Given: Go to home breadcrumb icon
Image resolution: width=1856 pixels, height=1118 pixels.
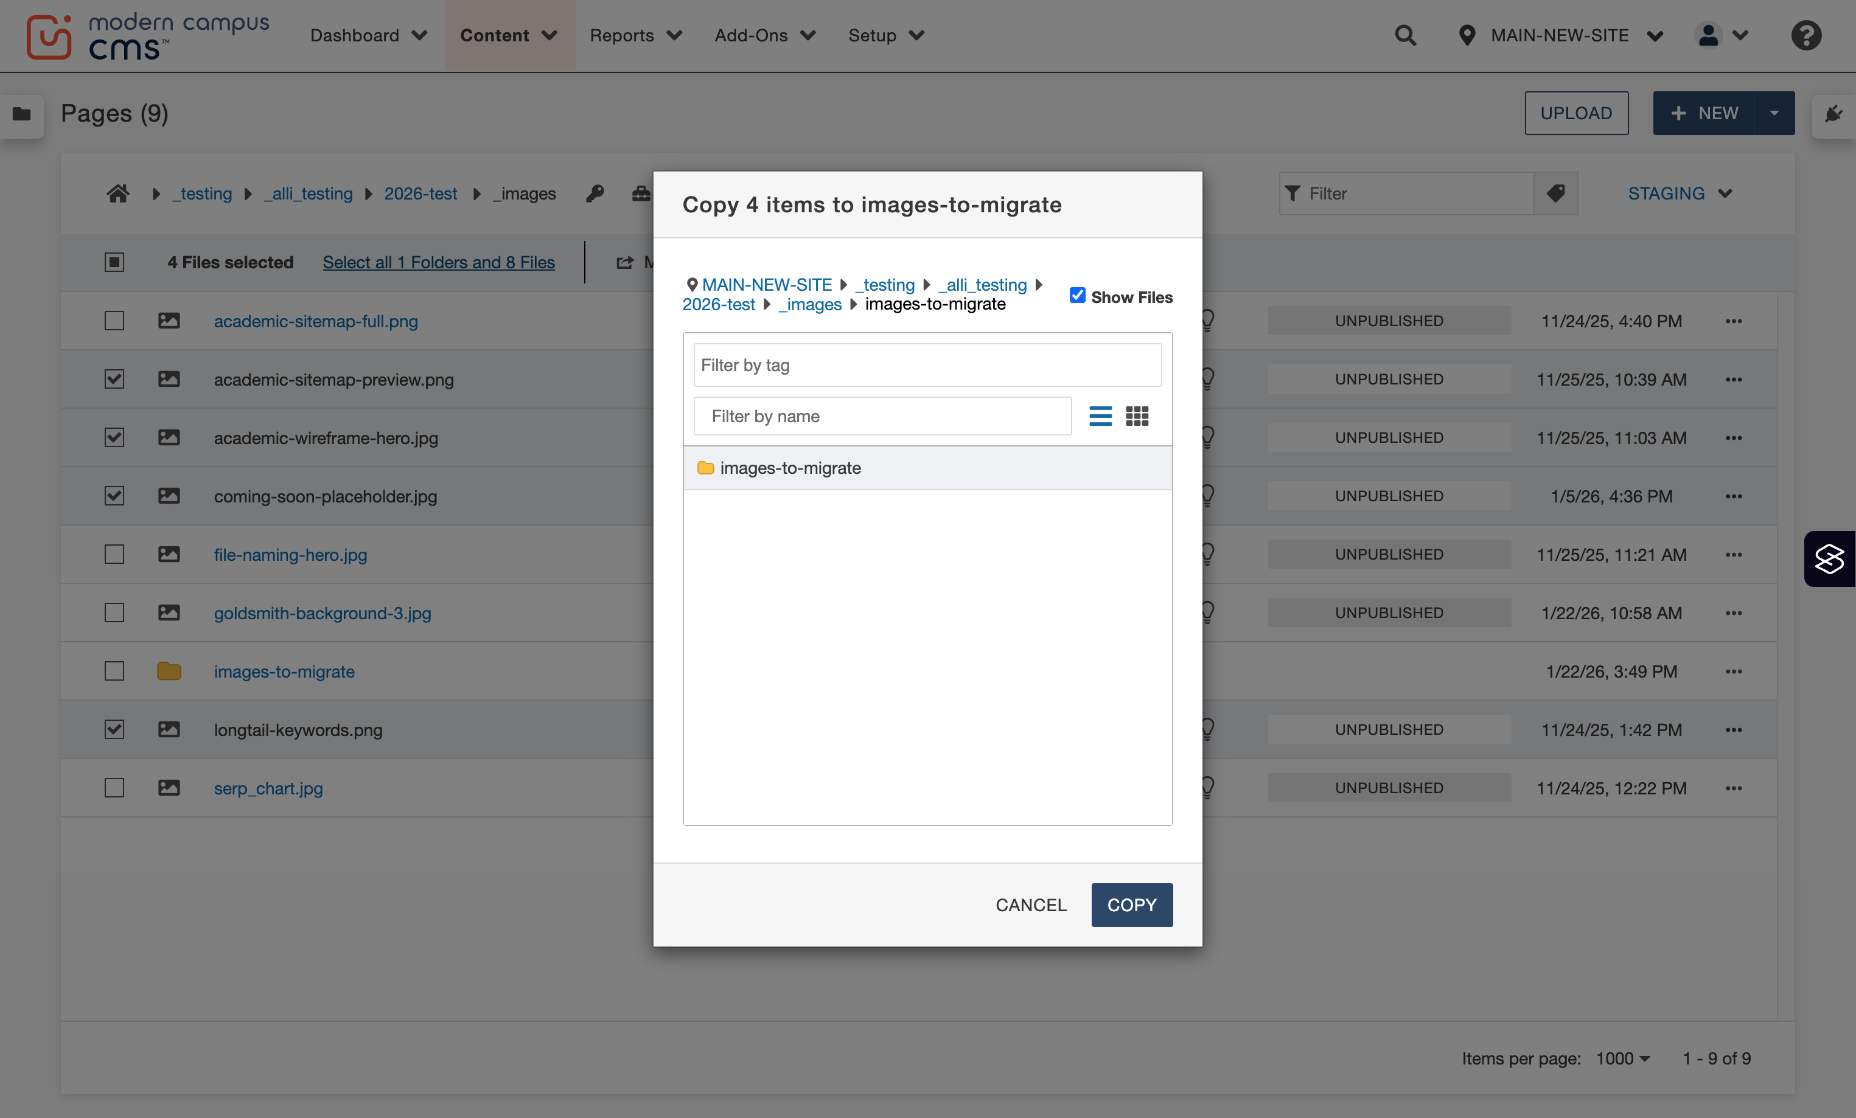Looking at the screenshot, I should point(117,193).
